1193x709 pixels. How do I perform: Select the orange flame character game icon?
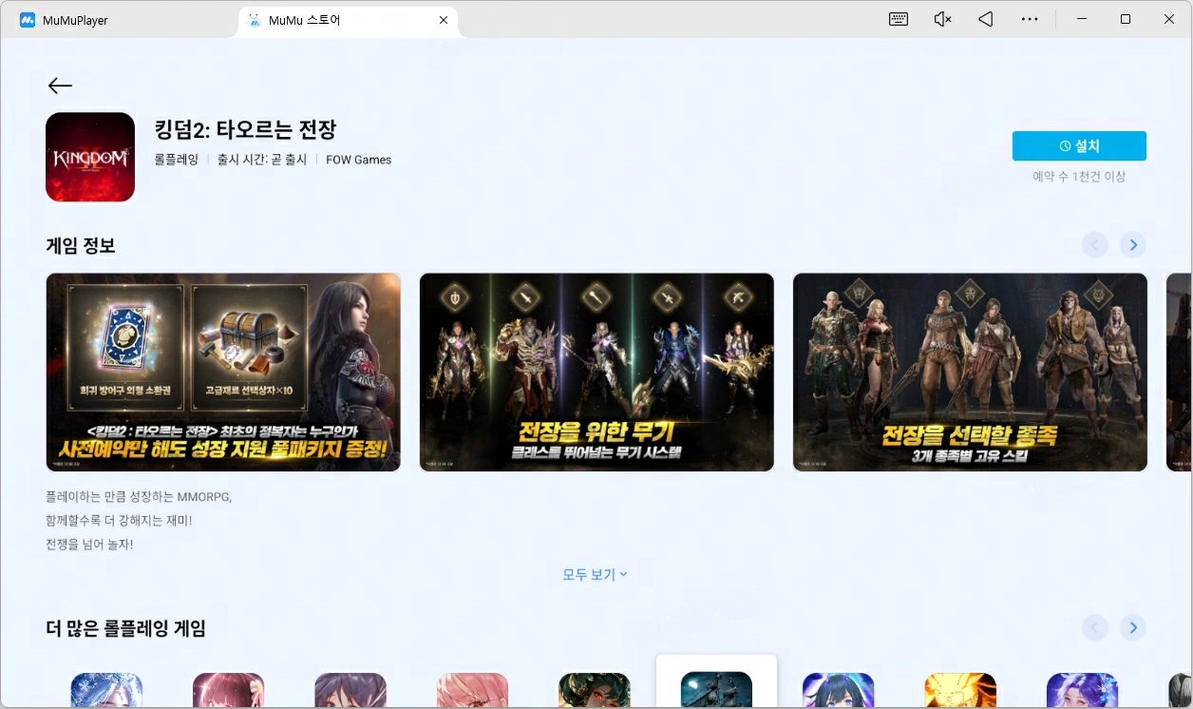[x=960, y=691]
